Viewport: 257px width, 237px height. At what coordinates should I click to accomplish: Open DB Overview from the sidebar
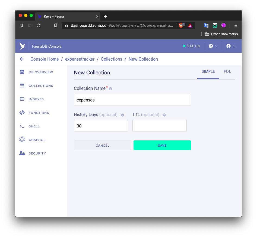[41, 72]
